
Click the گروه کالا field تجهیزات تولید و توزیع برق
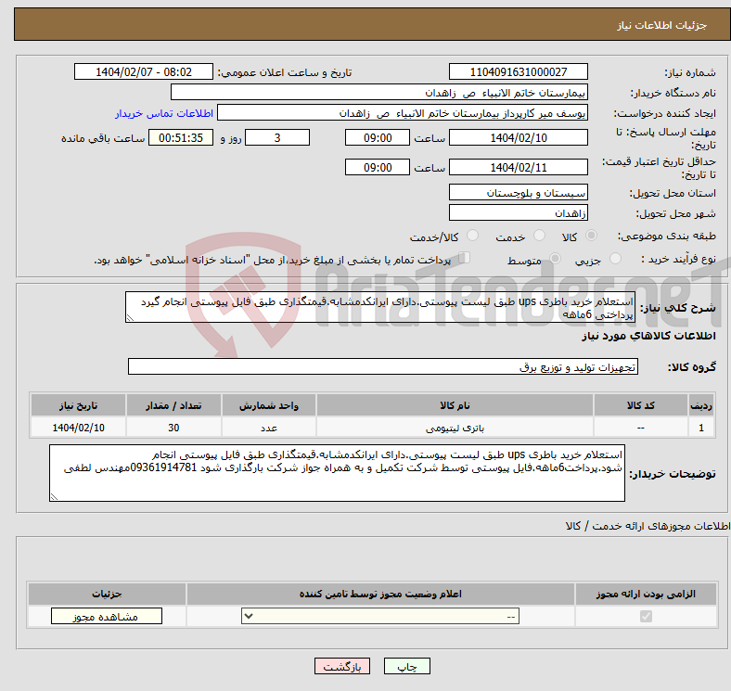383,366
